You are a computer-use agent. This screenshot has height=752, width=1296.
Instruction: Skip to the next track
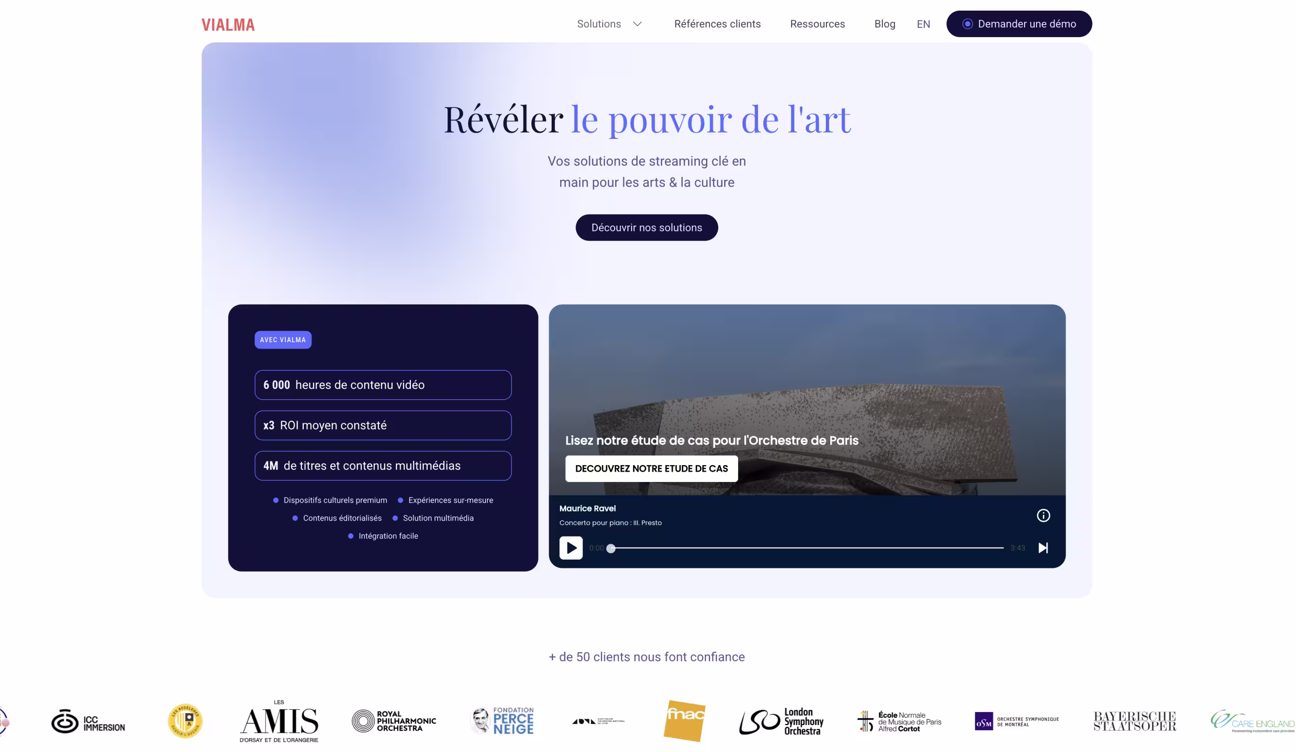click(x=1043, y=548)
